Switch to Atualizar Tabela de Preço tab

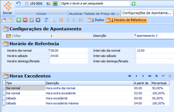point(94,14)
